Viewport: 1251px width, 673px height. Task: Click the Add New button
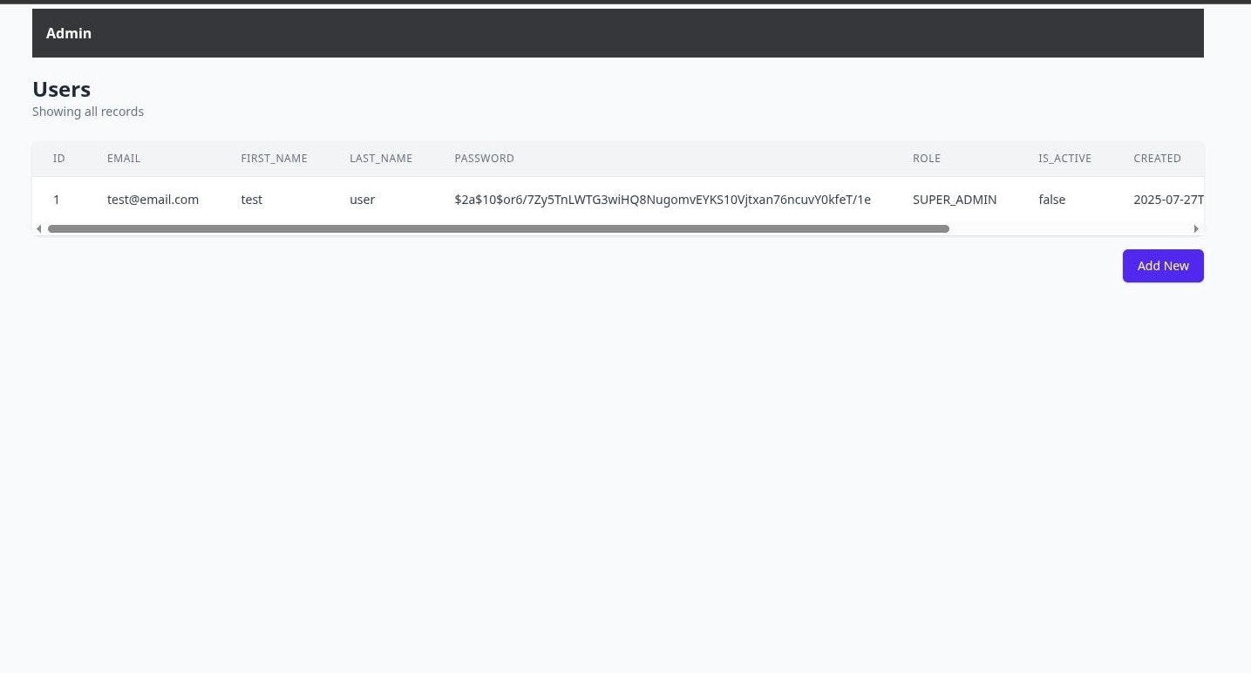pyautogui.click(x=1163, y=266)
